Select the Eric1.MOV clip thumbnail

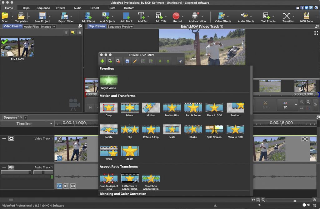coord(17,47)
